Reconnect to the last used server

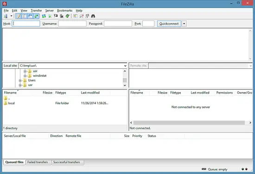tap(67, 16)
